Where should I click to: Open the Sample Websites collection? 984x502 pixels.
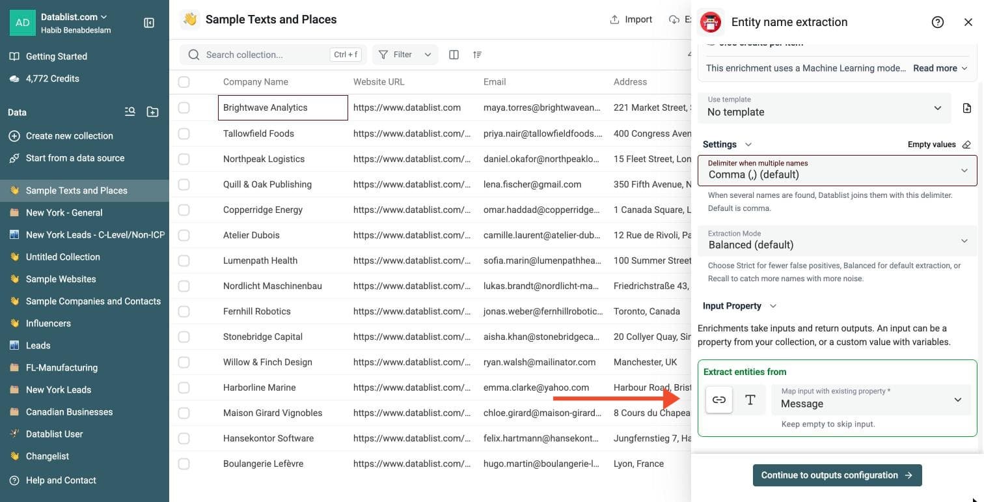[85, 279]
